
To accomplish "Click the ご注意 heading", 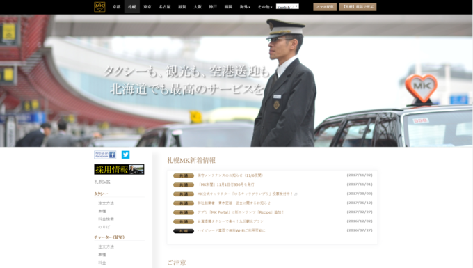I will point(177,262).
